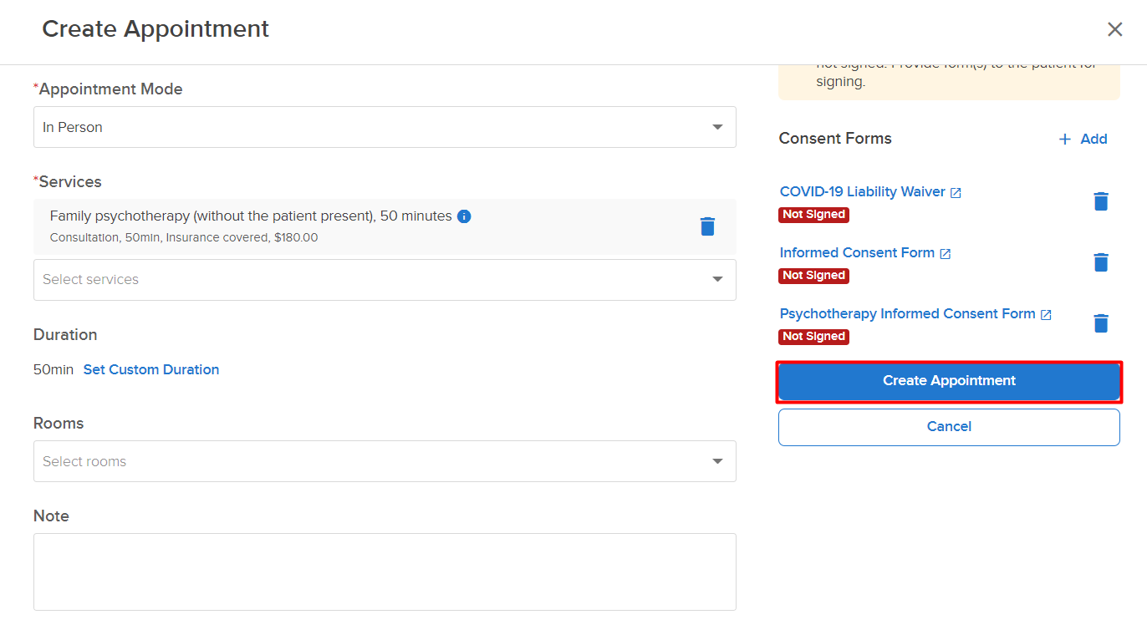Remove COVID-19 Liability Waiver form

click(x=1101, y=201)
